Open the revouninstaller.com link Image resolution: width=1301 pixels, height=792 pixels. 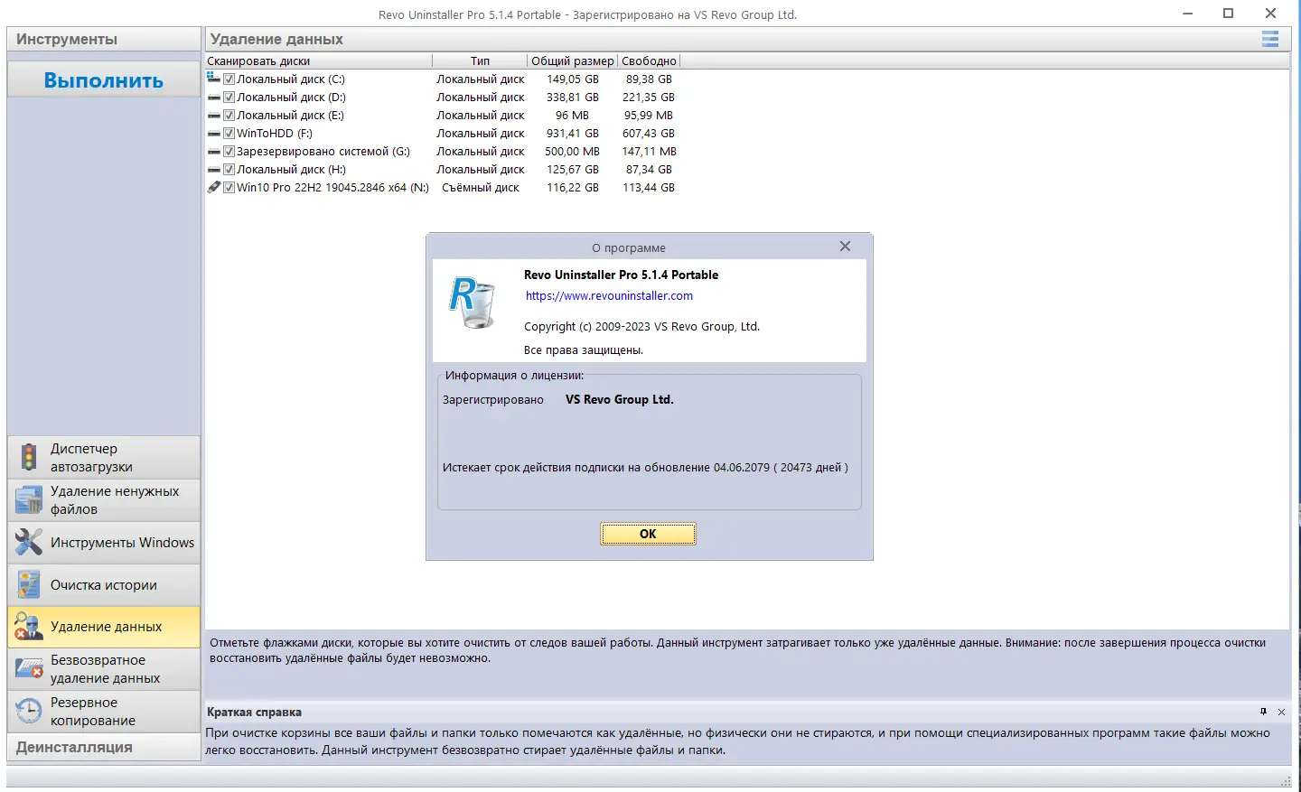point(610,295)
